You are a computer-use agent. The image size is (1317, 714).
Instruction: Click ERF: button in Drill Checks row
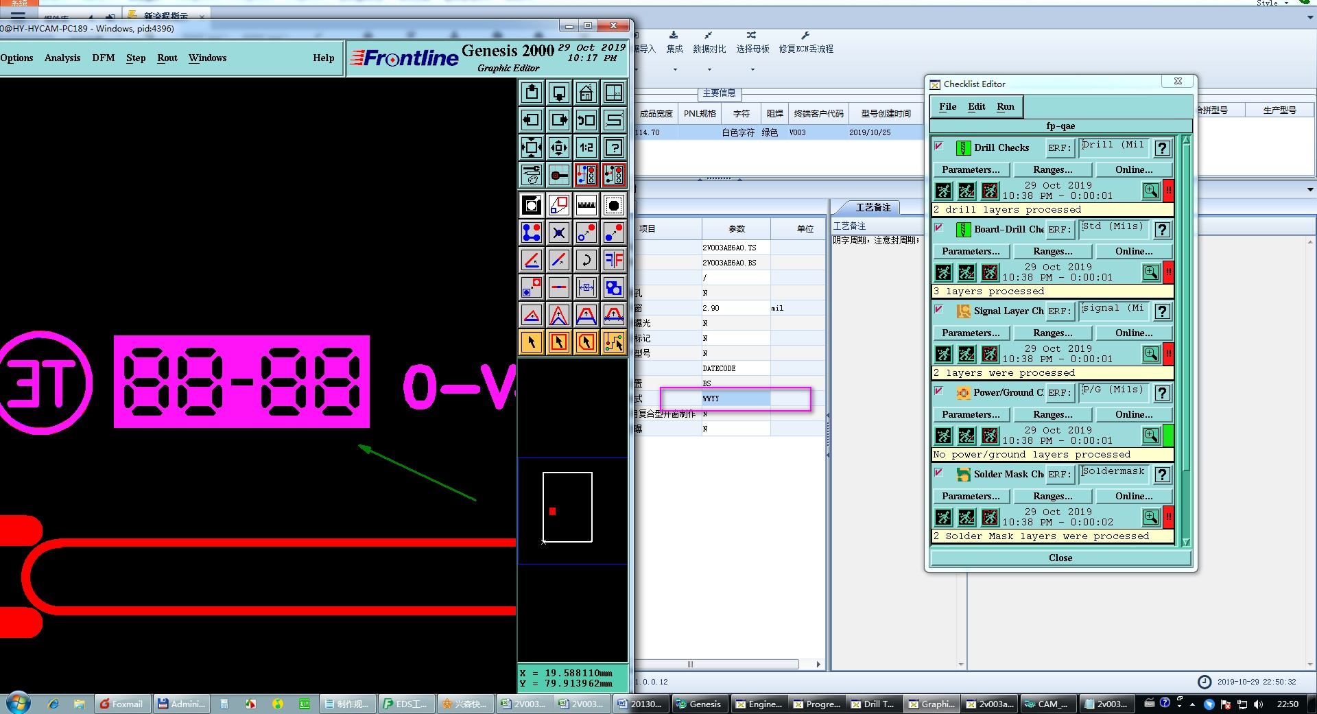click(1059, 147)
